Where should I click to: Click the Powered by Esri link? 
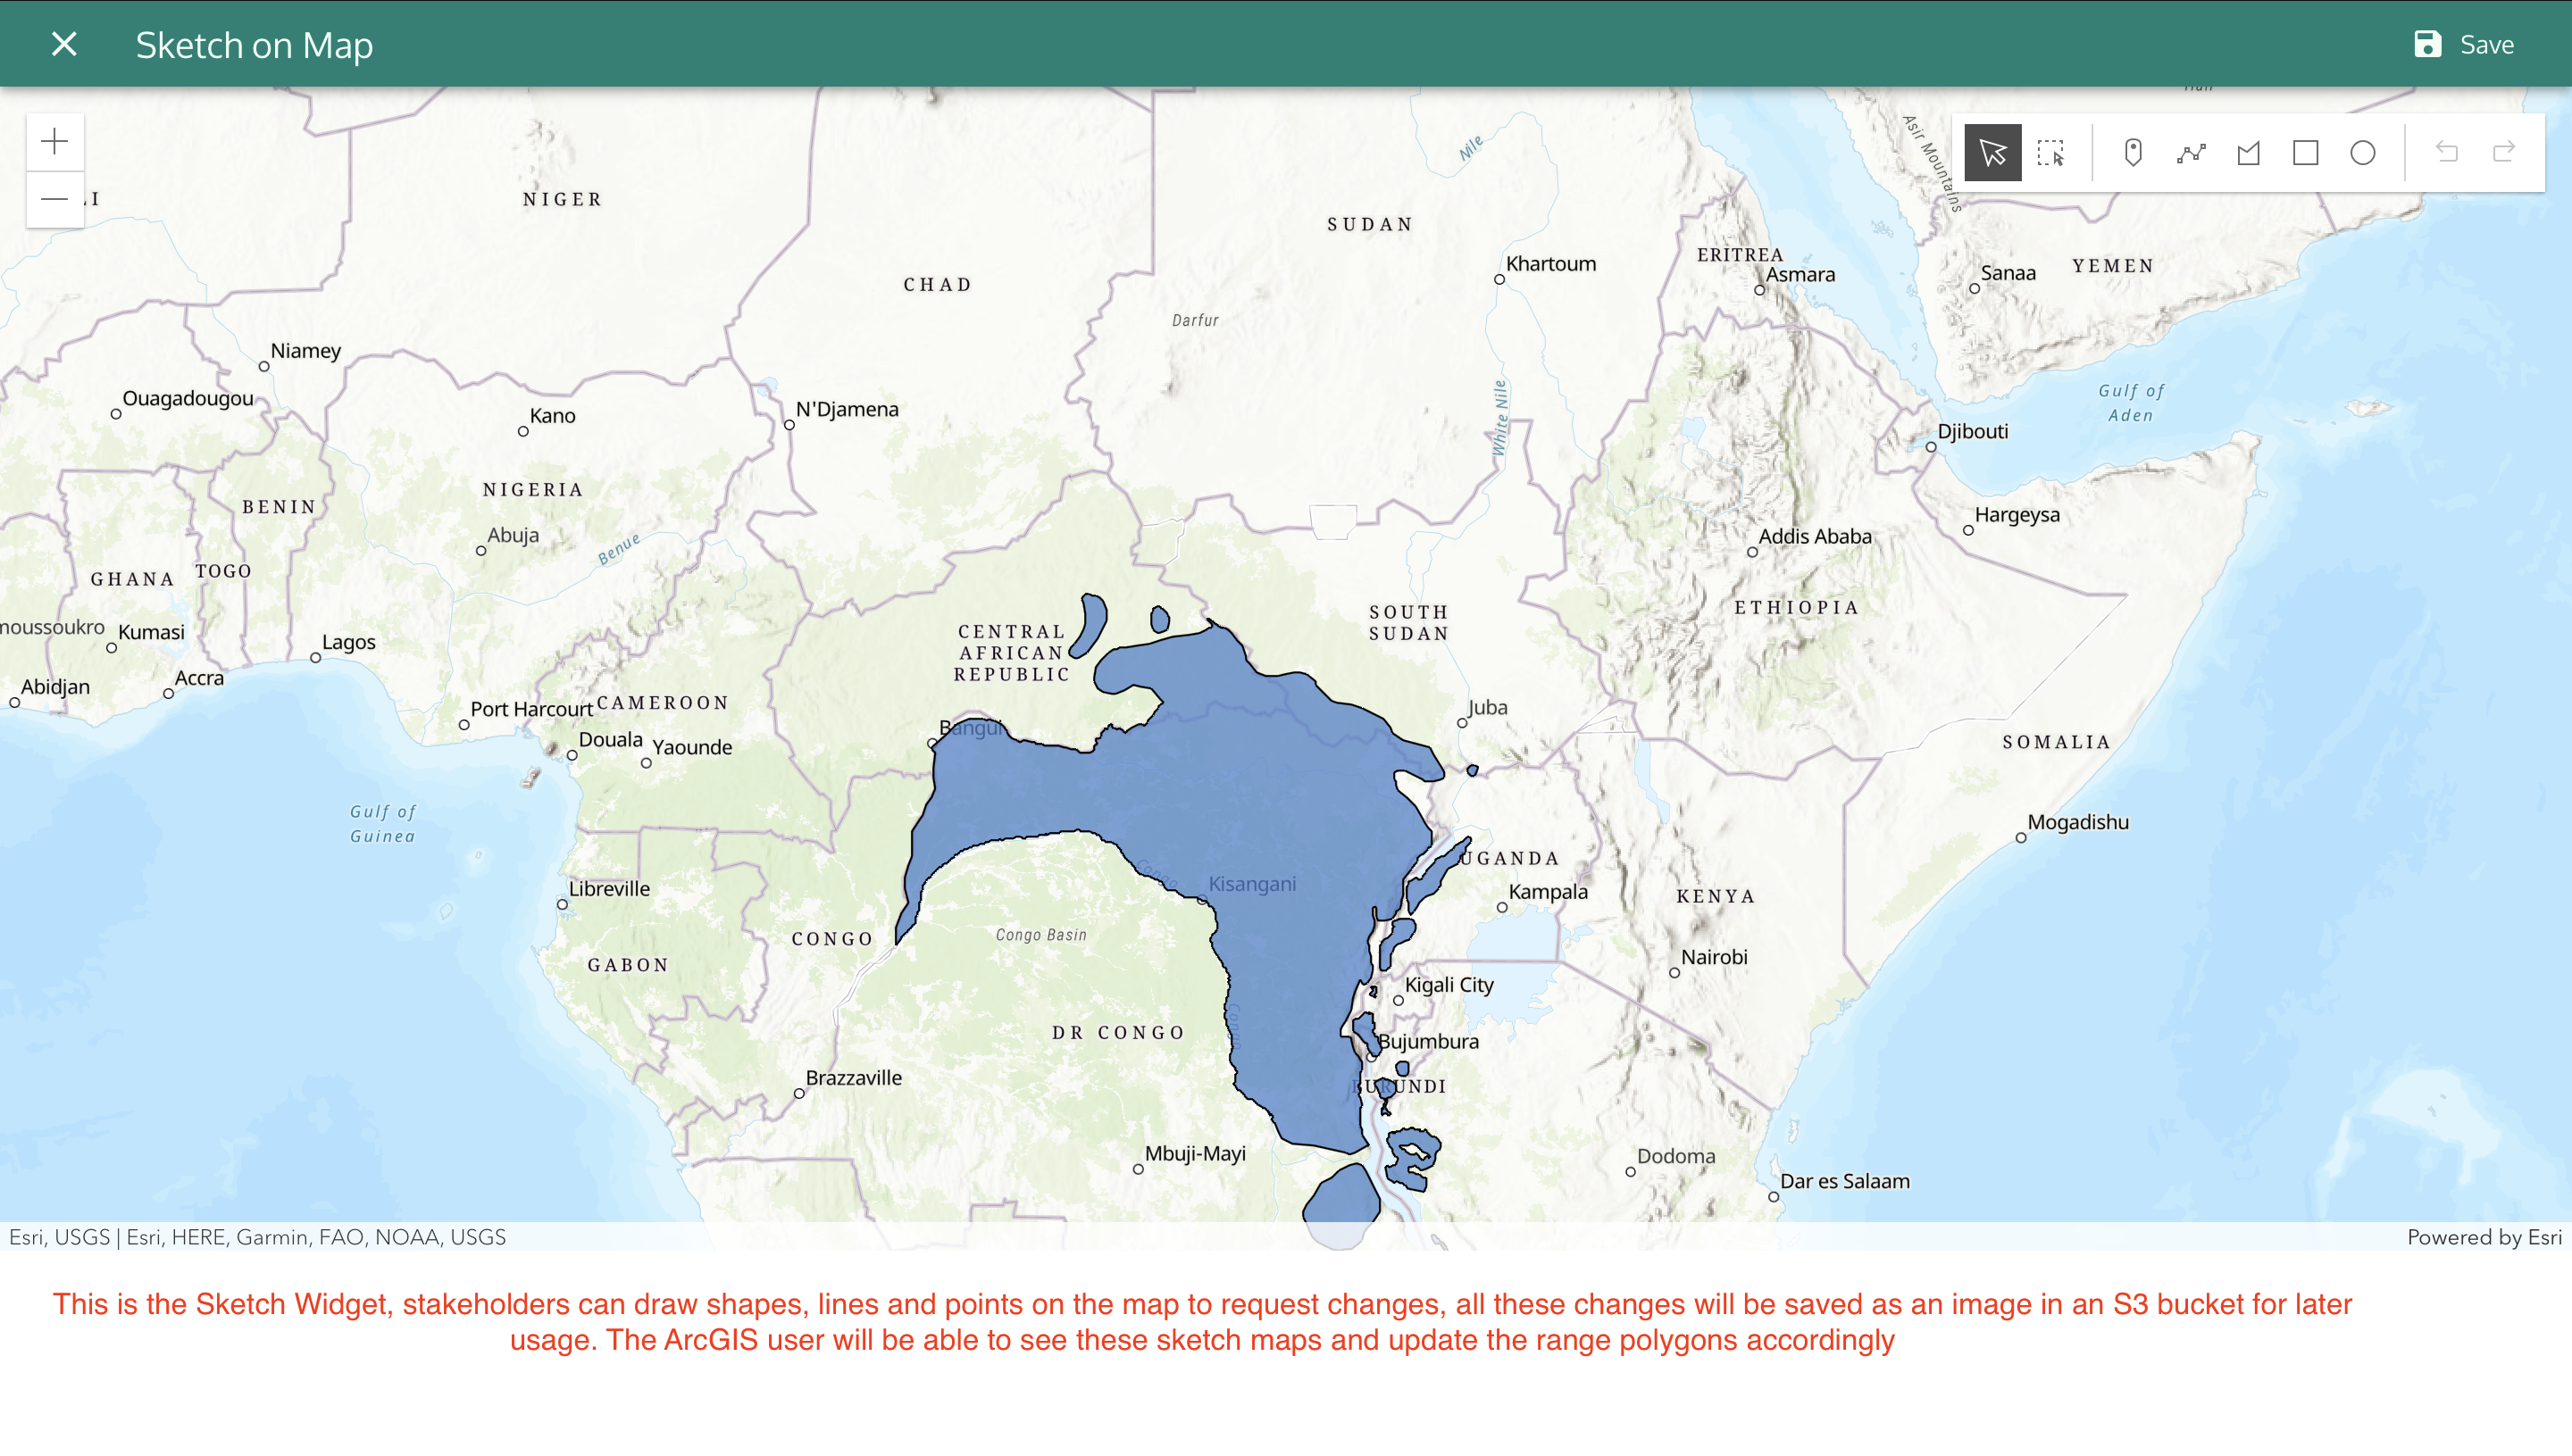[2483, 1237]
